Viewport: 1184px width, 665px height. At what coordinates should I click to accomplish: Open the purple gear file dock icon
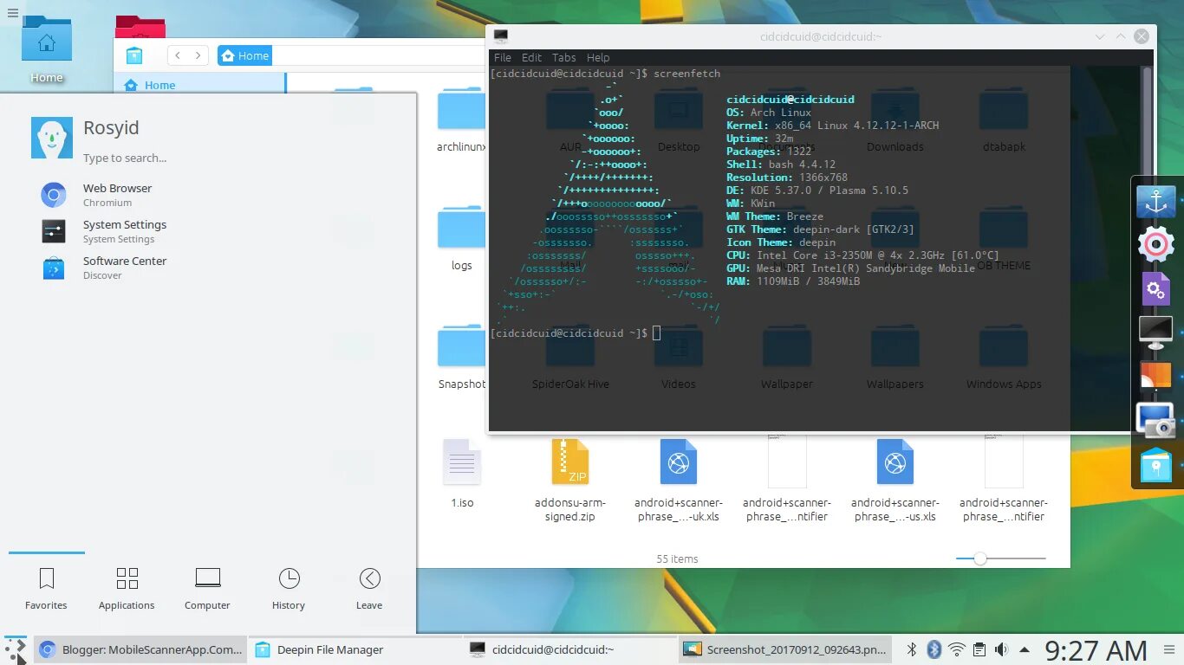click(1156, 288)
